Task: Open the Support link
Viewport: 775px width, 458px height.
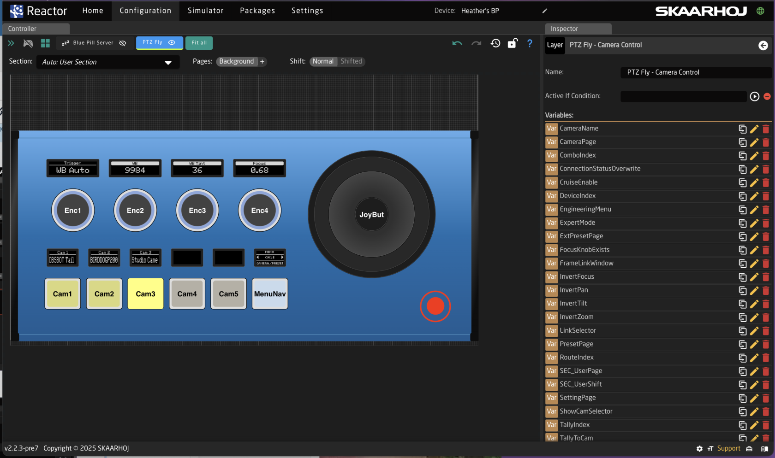Action: tap(728, 449)
